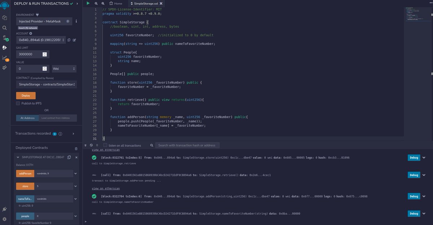Click the plus icon next to ACCOUNT

31,34
